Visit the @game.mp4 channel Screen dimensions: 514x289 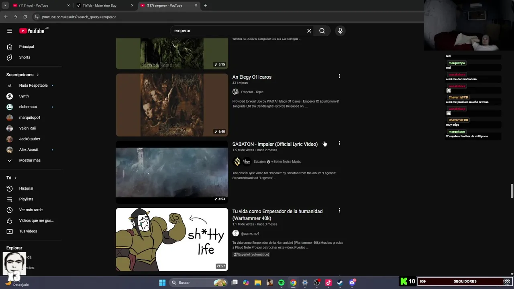click(x=250, y=234)
